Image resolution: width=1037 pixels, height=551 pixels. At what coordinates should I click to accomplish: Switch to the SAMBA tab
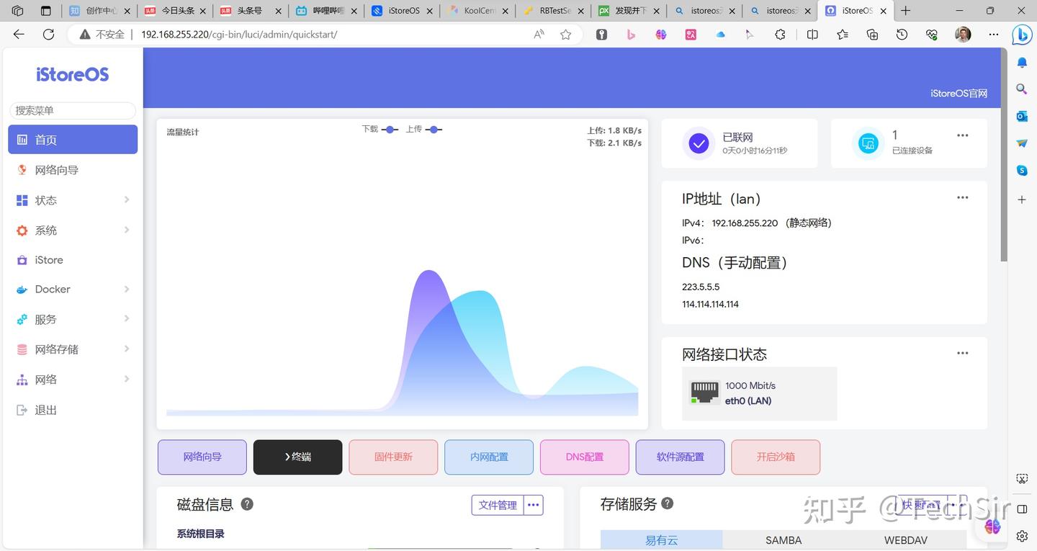pyautogui.click(x=784, y=540)
